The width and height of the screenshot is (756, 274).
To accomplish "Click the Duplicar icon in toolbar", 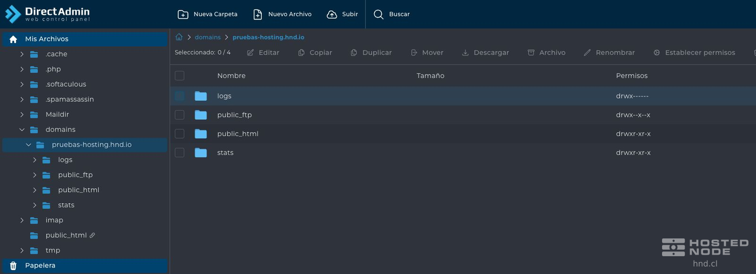I will (354, 53).
